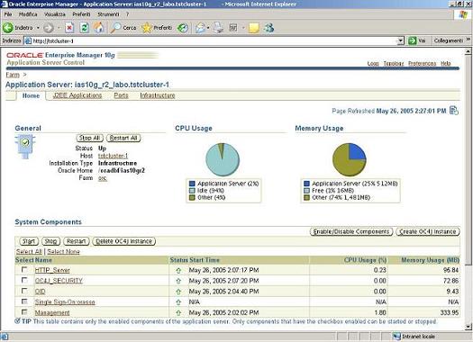Open the File menu
The height and width of the screenshot is (342, 473).
point(8,14)
